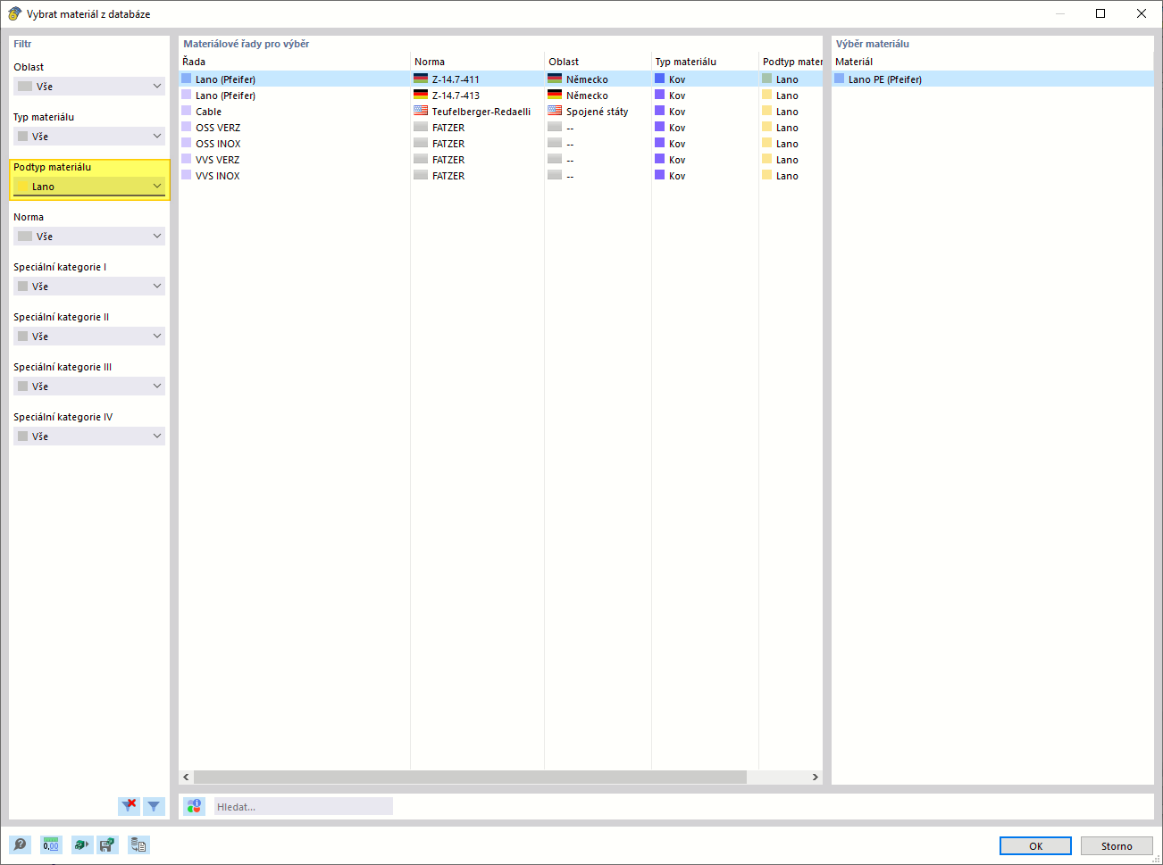This screenshot has width=1163, height=865.
Task: Click Podtyp materiálu column header in series table
Action: coord(791,62)
